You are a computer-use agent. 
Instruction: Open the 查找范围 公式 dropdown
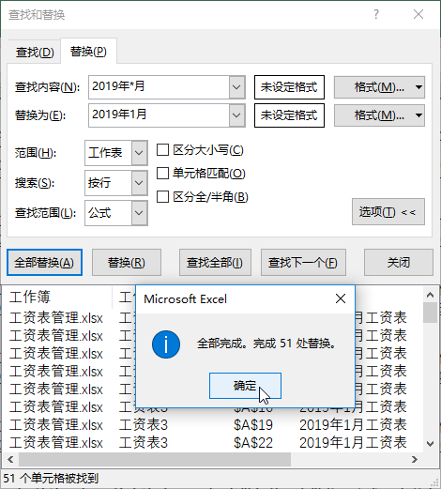tap(139, 213)
